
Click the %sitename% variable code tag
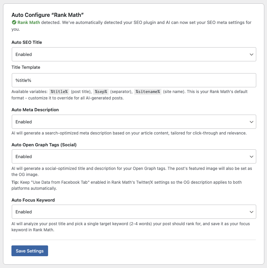148,92
